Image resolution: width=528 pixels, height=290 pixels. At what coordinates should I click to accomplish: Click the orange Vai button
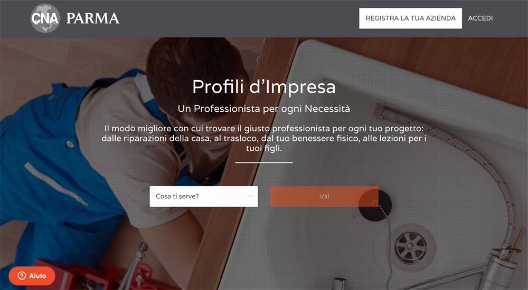(x=324, y=196)
